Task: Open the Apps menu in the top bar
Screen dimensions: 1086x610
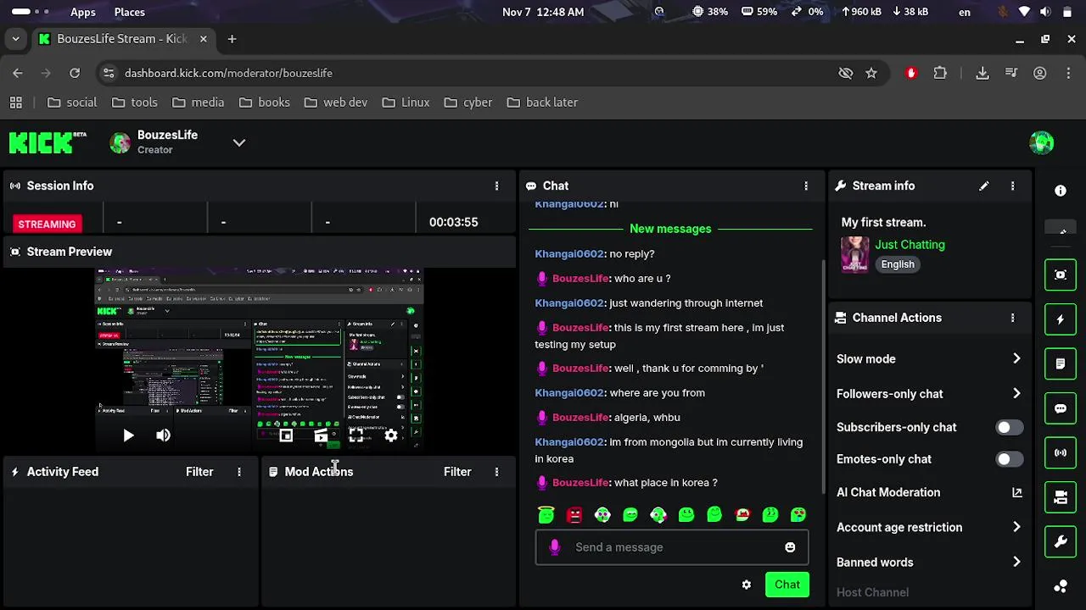Action: 83,12
